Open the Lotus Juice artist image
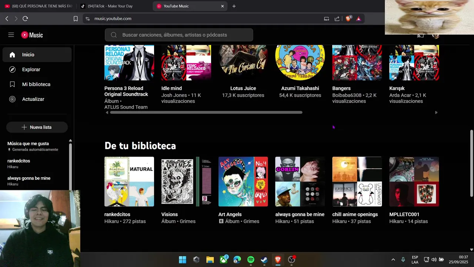The image size is (474, 267). [243, 63]
